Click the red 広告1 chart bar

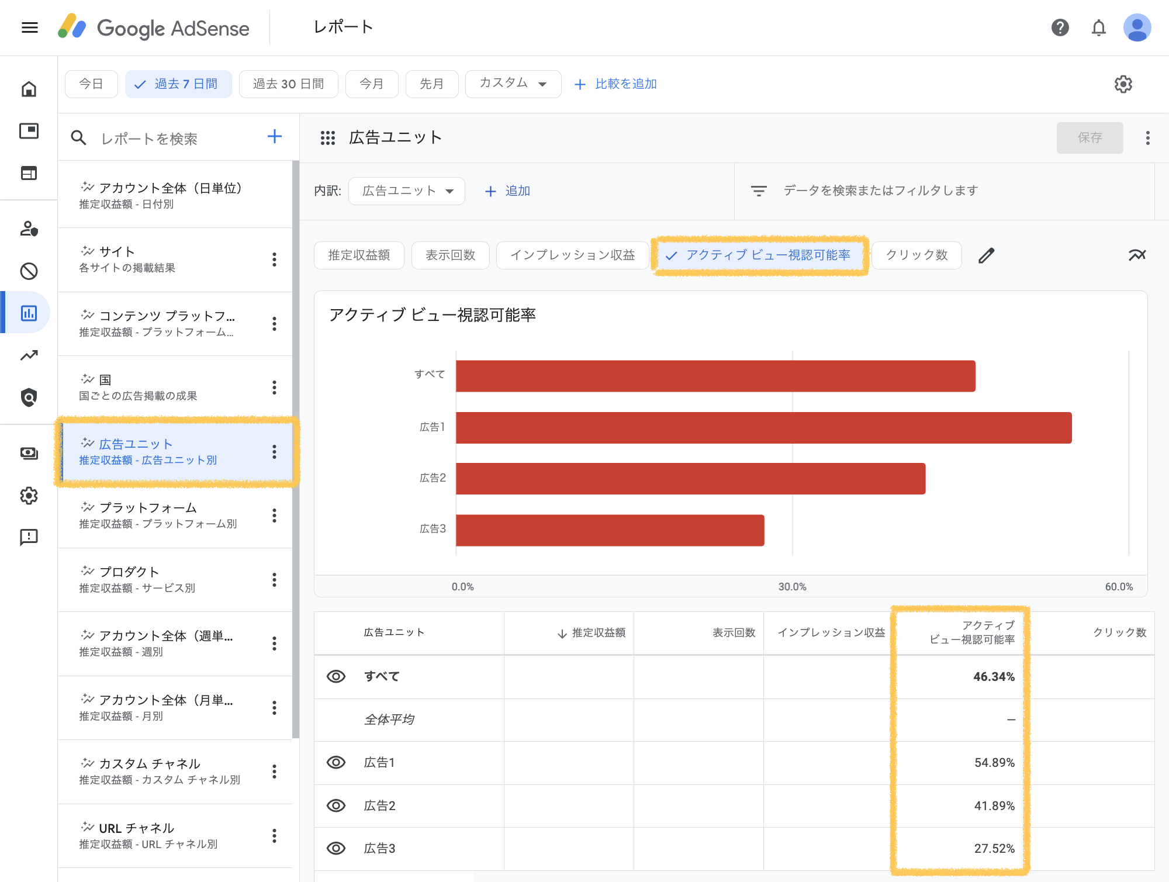763,428
